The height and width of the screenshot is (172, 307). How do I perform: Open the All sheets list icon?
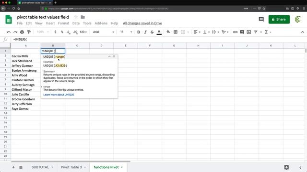[x=21, y=167]
